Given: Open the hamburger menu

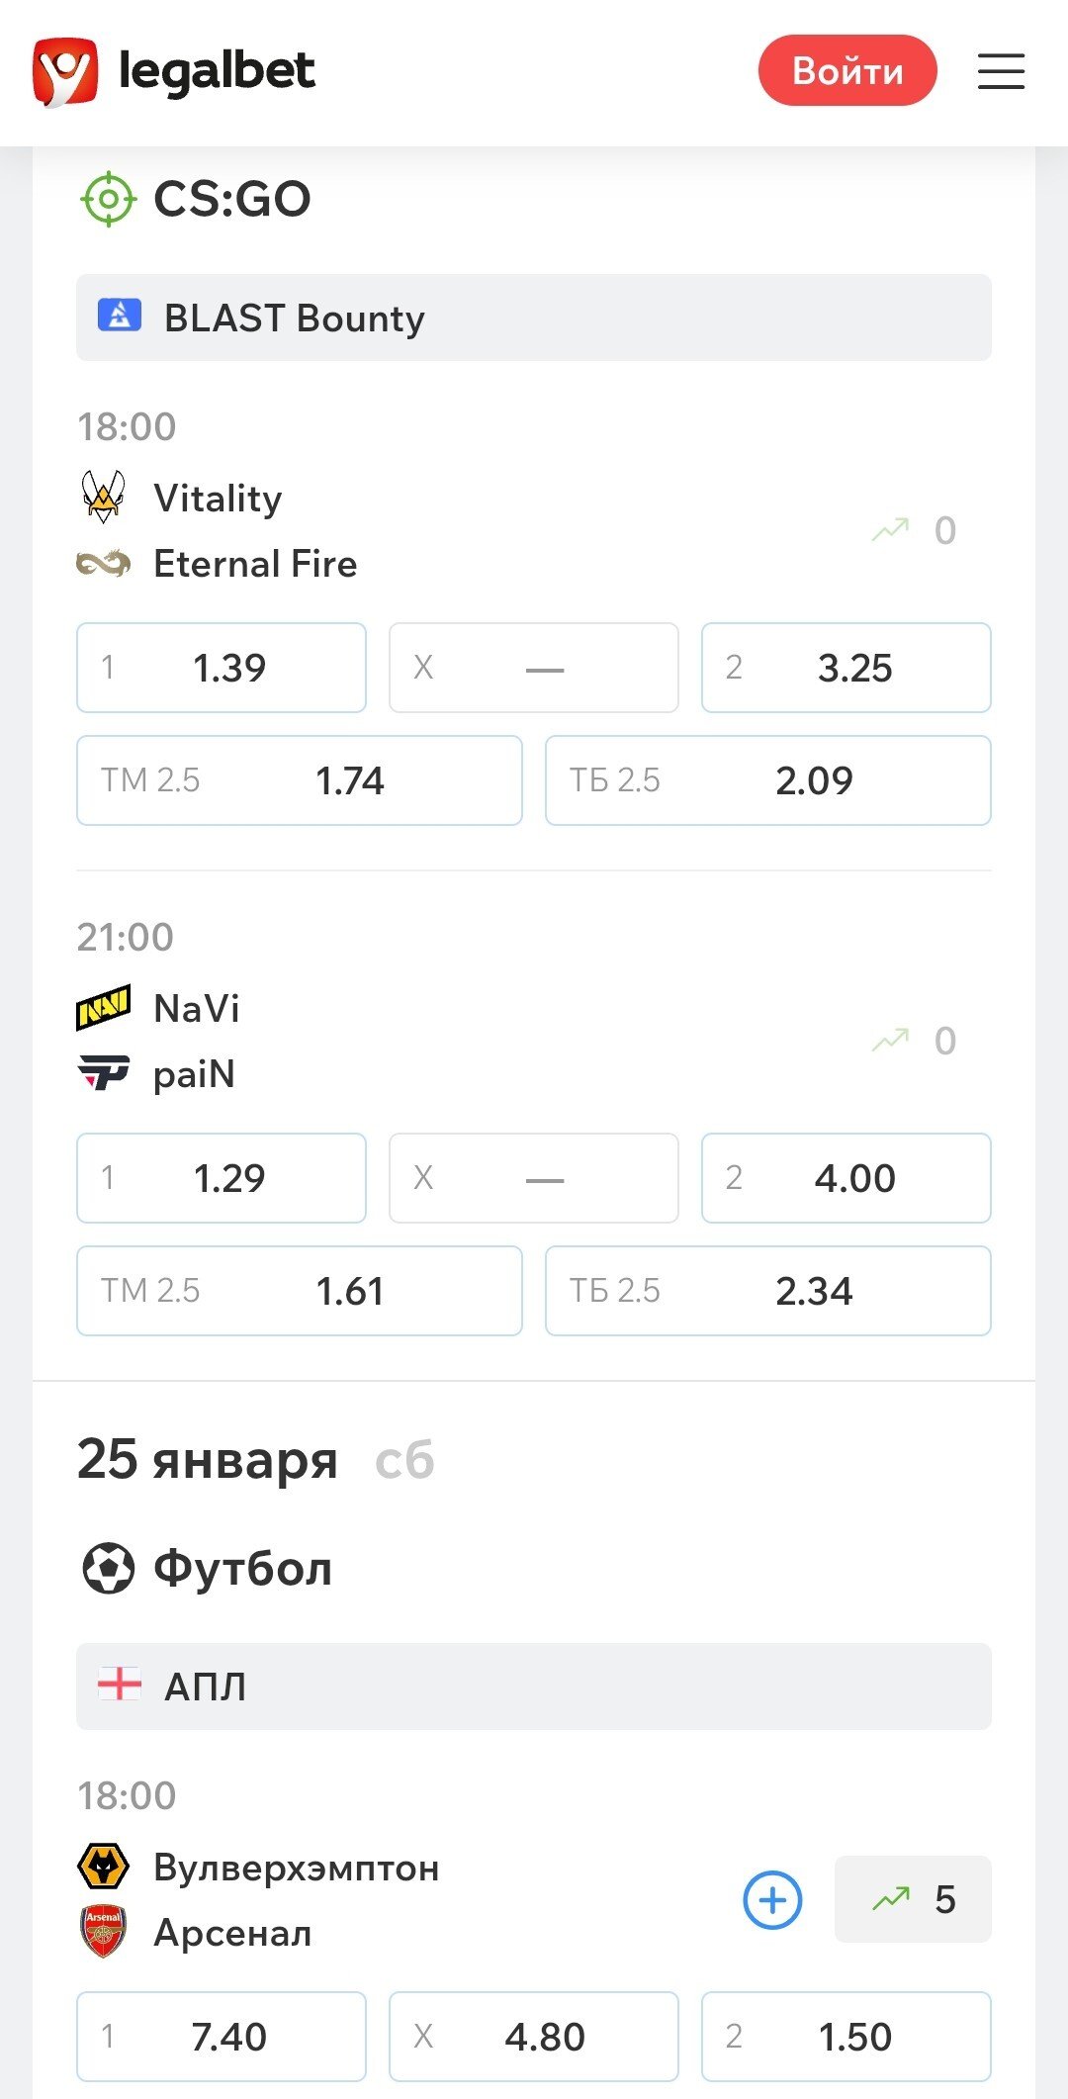Looking at the screenshot, I should 1001,72.
